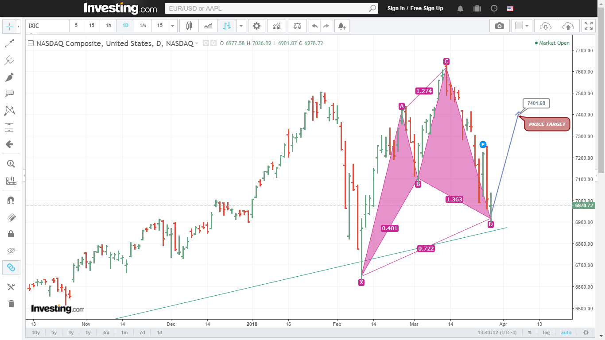Select the text annotation callout tool

click(x=10, y=94)
